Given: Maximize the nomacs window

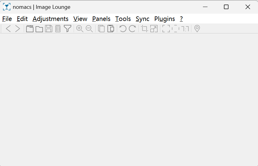Looking at the screenshot, I should point(226,7).
